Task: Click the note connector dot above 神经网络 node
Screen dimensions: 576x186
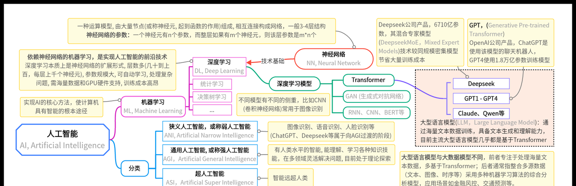Action: [x=354, y=47]
